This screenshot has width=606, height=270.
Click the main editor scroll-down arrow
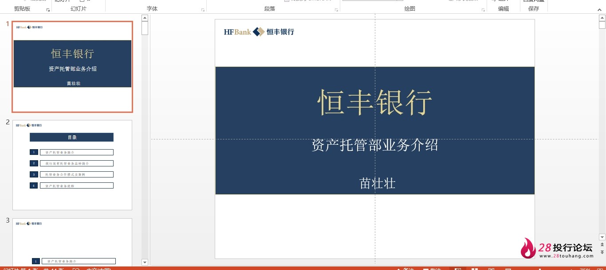click(602, 237)
